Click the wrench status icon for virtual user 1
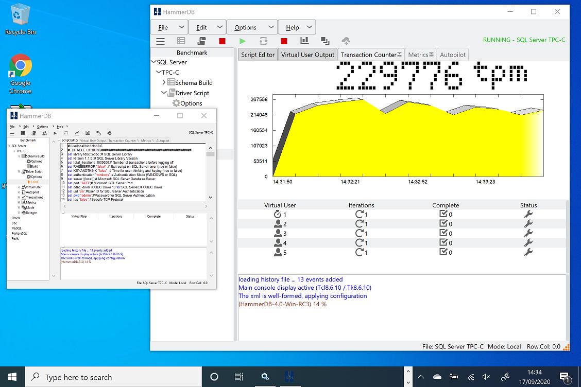581x387 pixels. [x=528, y=215]
